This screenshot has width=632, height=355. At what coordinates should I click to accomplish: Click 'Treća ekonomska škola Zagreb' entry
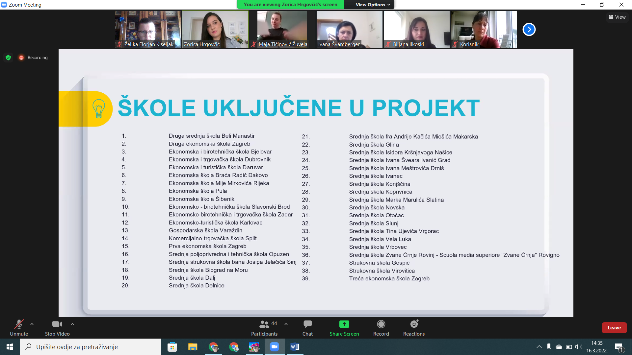pos(389,279)
